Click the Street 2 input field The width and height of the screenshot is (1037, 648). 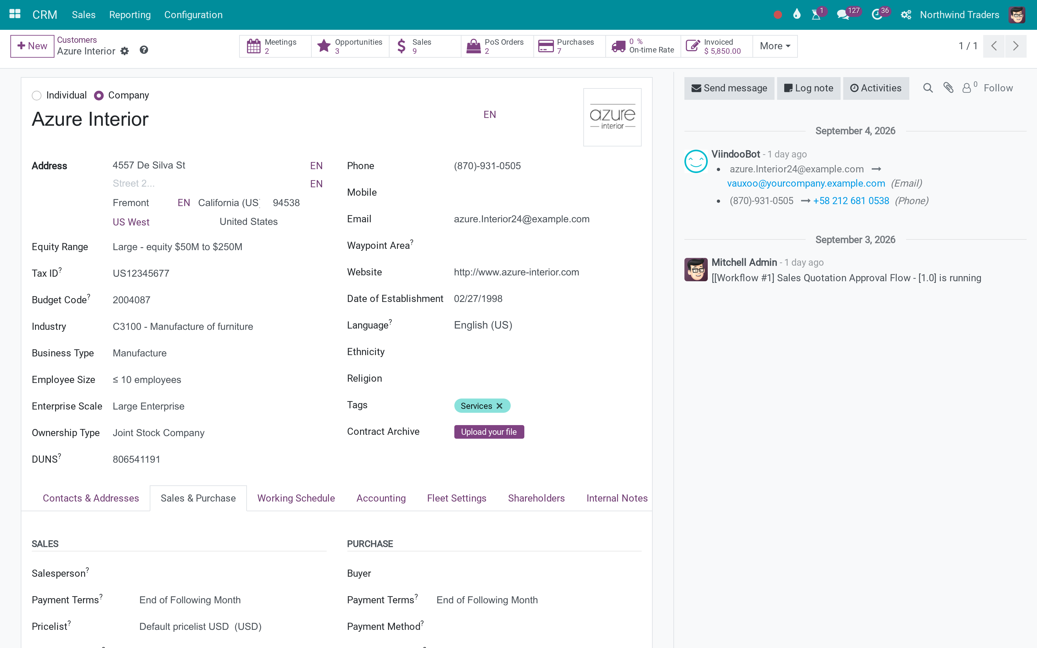click(x=209, y=184)
